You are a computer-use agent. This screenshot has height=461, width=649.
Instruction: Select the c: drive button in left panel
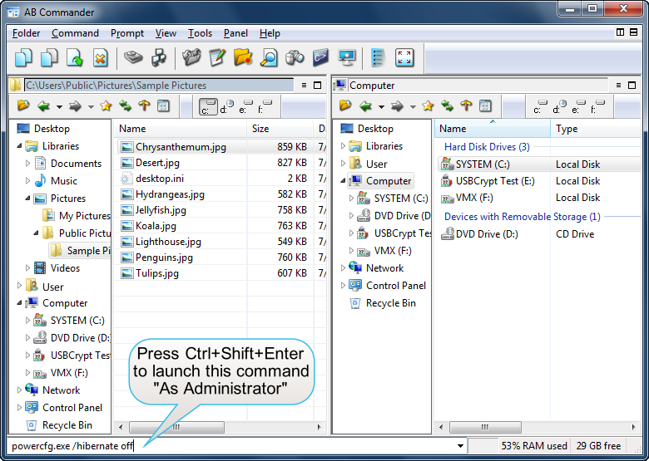tap(208, 106)
